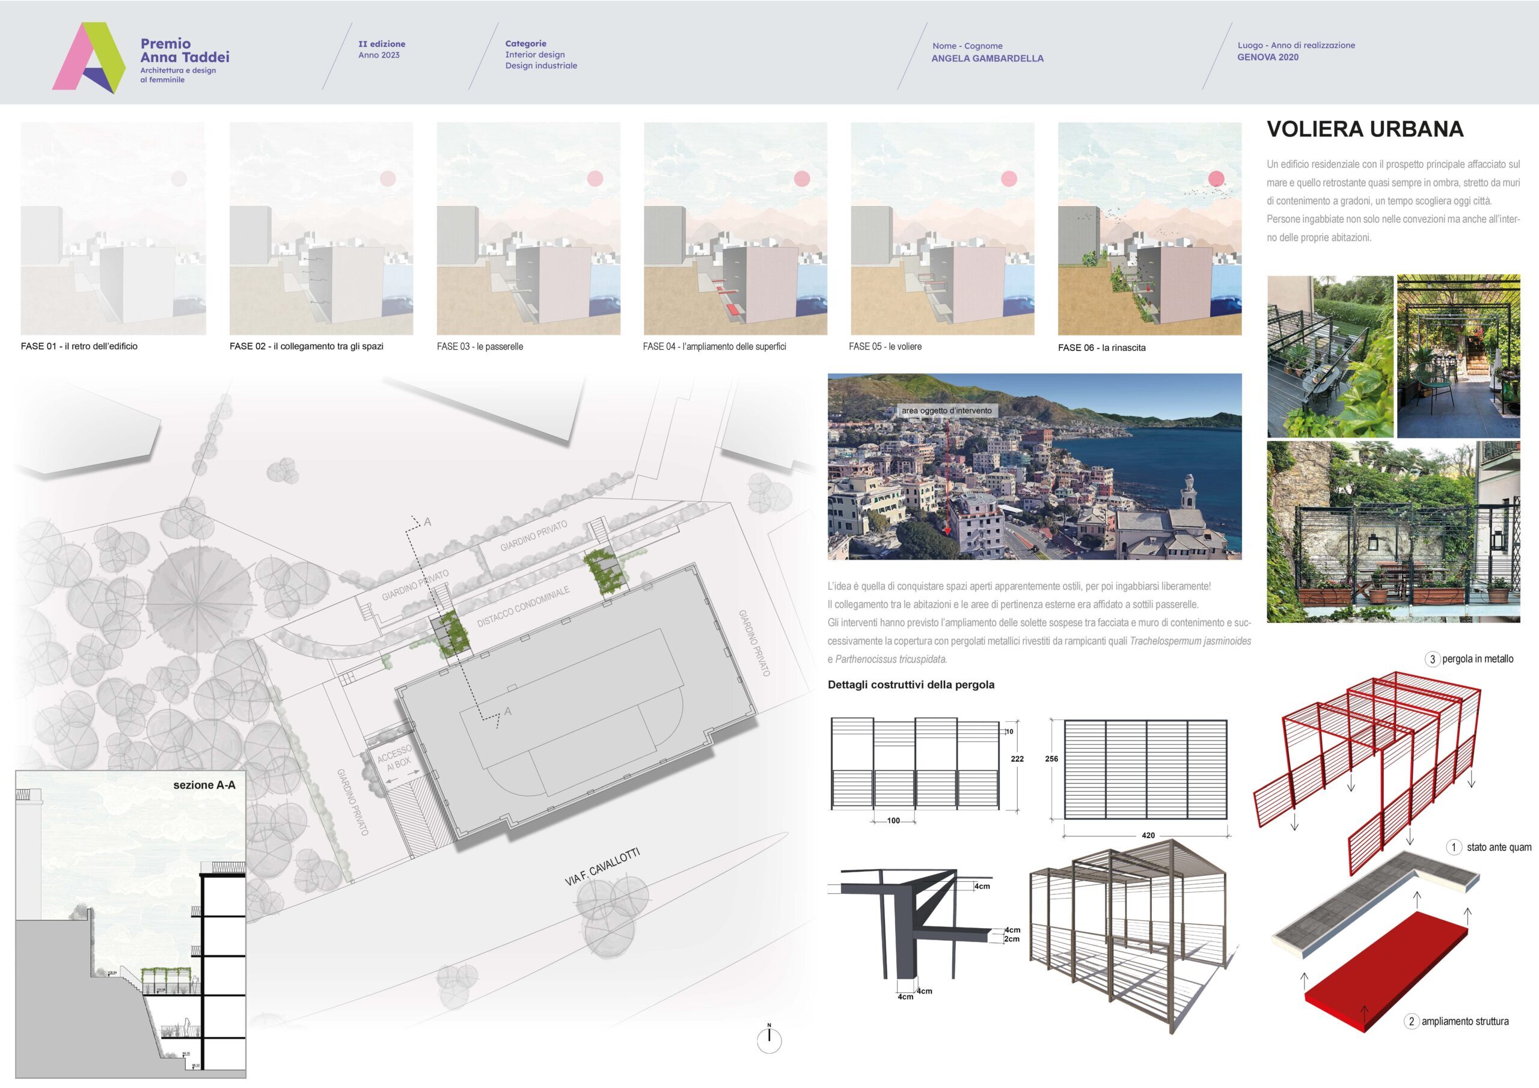Click the ANGELA GAMBARDELLA name text
Image resolution: width=1539 pixels, height=1088 pixels.
tap(987, 58)
